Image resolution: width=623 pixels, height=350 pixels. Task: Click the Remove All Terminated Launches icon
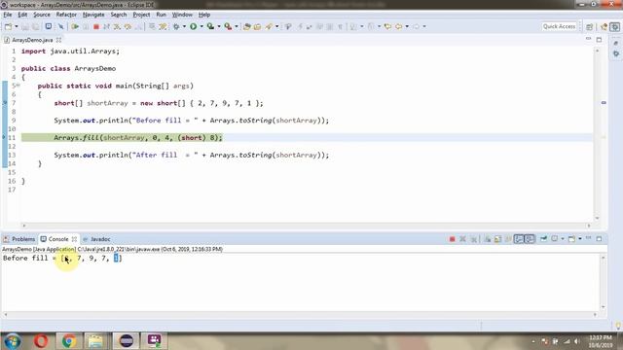473,239
